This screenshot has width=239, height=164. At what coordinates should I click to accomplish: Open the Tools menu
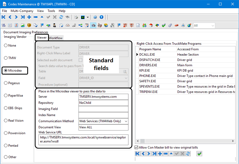pyautogui.click(x=51, y=11)
